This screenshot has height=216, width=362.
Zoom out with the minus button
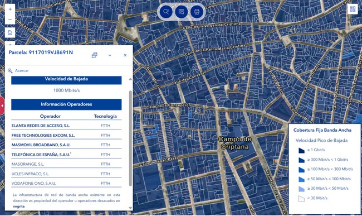tap(10, 20)
